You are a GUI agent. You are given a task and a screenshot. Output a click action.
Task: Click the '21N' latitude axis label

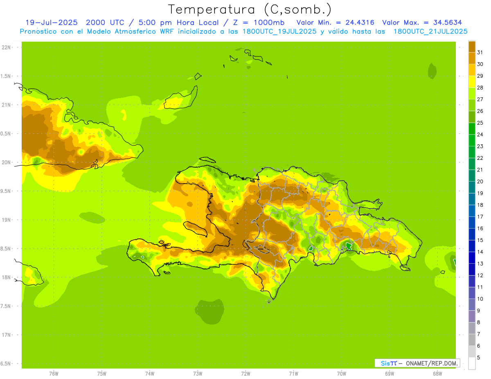[6, 105]
